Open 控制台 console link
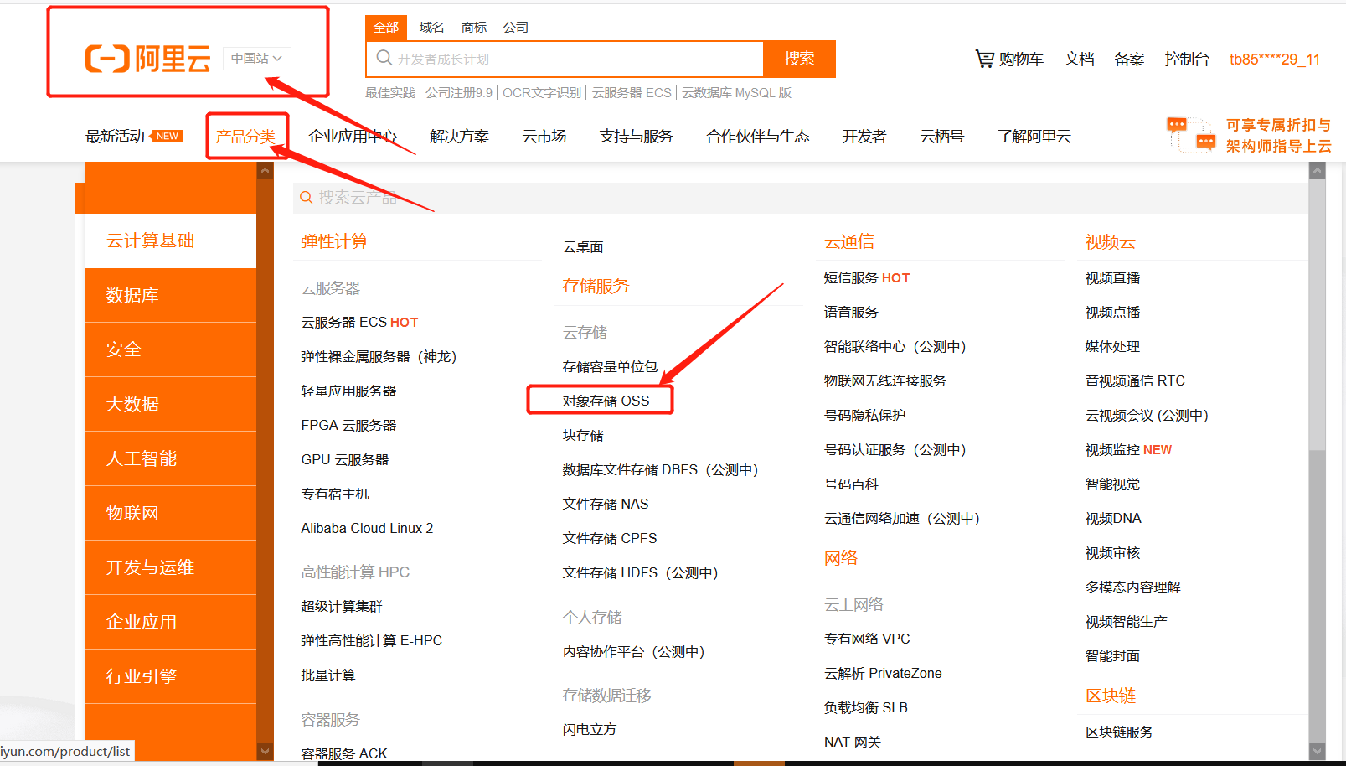1346x766 pixels. pos(1187,60)
